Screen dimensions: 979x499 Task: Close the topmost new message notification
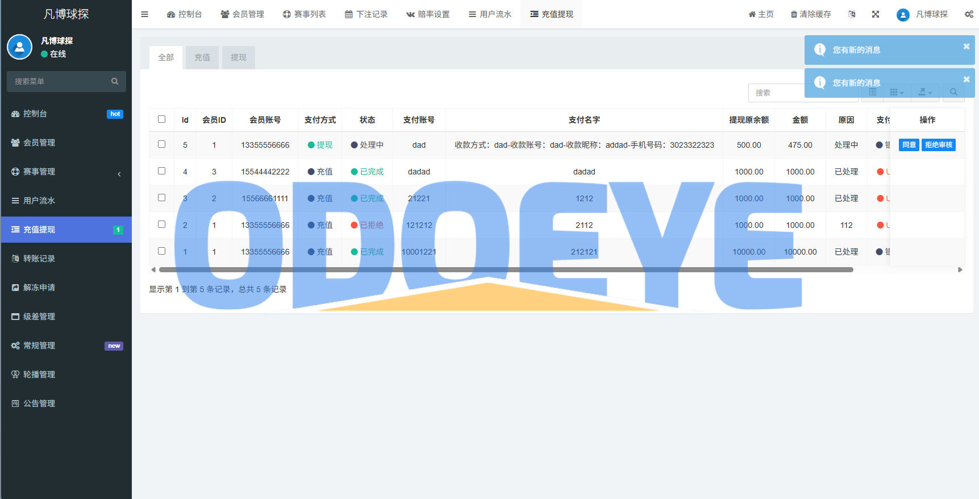(x=966, y=47)
